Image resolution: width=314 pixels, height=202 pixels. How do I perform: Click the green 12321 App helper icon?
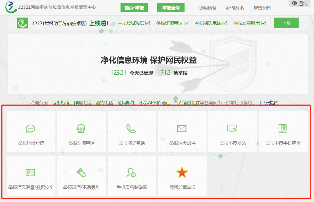(22, 23)
